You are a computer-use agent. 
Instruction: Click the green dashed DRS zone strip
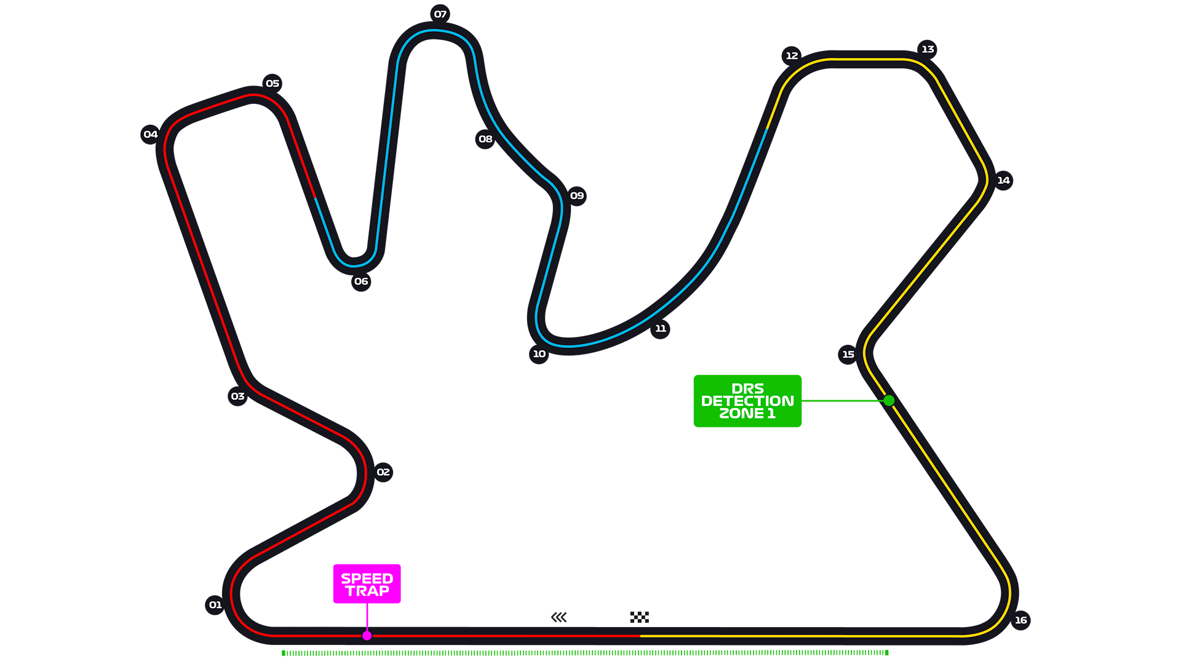[585, 653]
